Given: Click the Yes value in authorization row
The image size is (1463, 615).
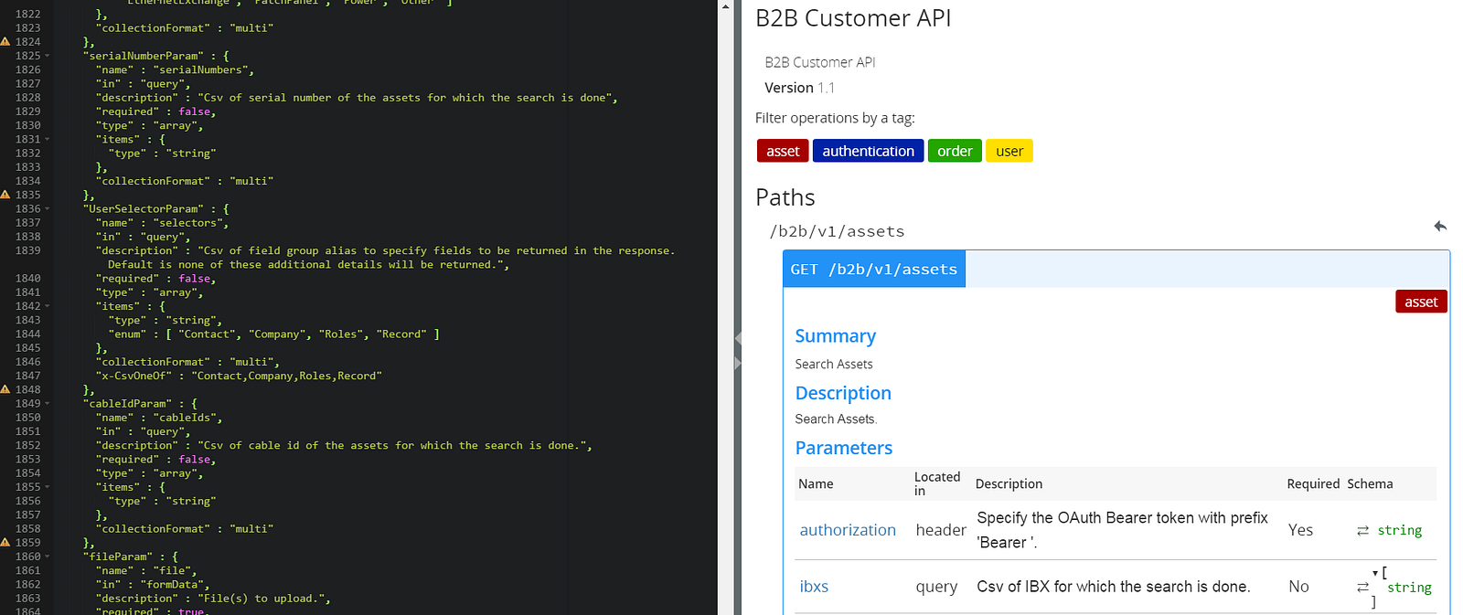Looking at the screenshot, I should pos(1300,530).
